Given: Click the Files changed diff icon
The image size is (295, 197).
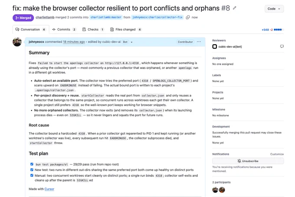Looking at the screenshot, I should (x=112, y=30).
